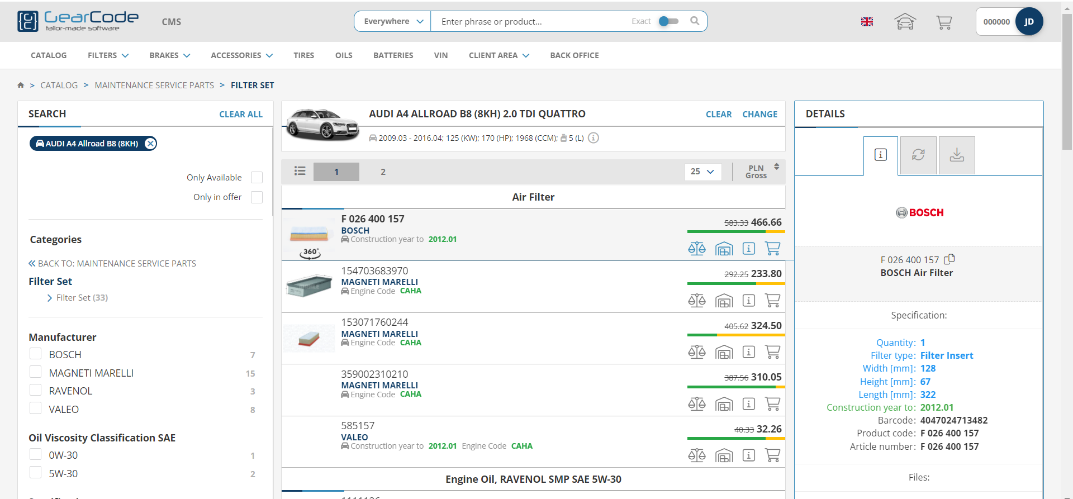Open the Everywhere search scope dropdown

[393, 21]
